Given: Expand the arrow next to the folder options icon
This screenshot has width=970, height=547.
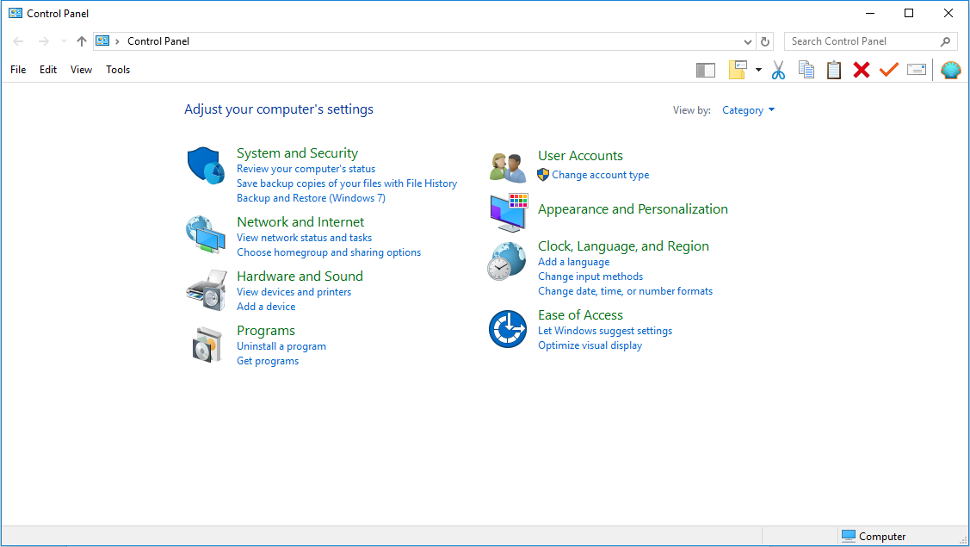Looking at the screenshot, I should point(758,70).
